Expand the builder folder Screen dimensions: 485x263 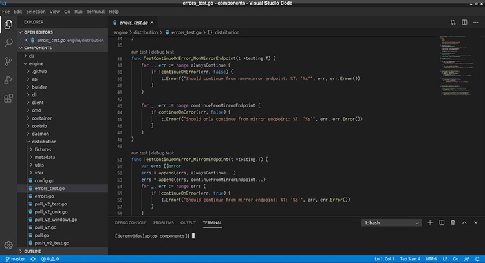pyautogui.click(x=39, y=86)
